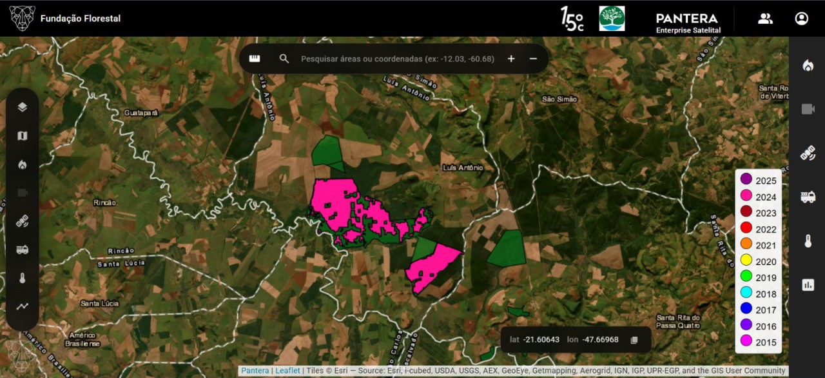Select the map icon in left sidebar

23,136
